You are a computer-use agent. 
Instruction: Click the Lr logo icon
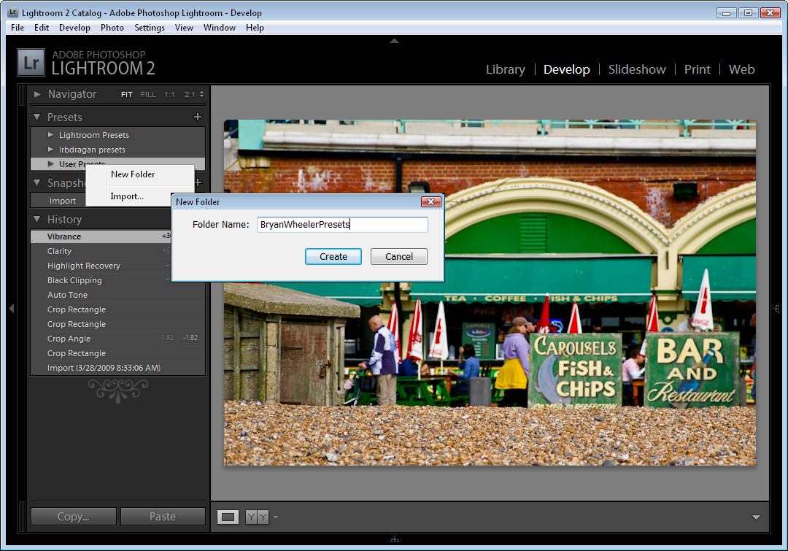point(31,62)
